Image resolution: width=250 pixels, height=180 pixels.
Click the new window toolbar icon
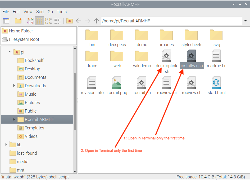coord(6,21)
